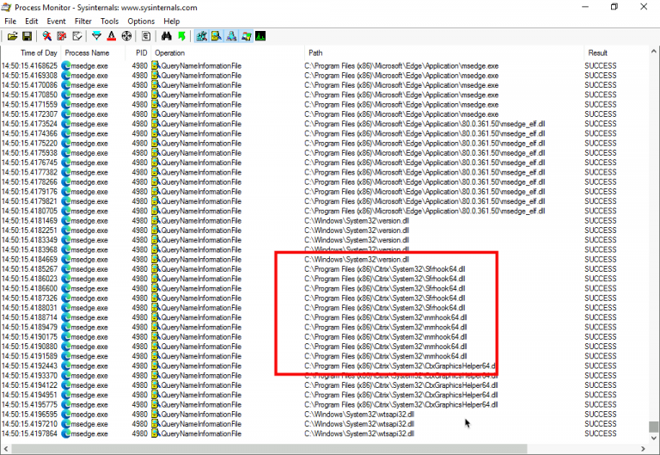The image size is (660, 455).
Task: Open the Filter menu
Action: point(82,21)
